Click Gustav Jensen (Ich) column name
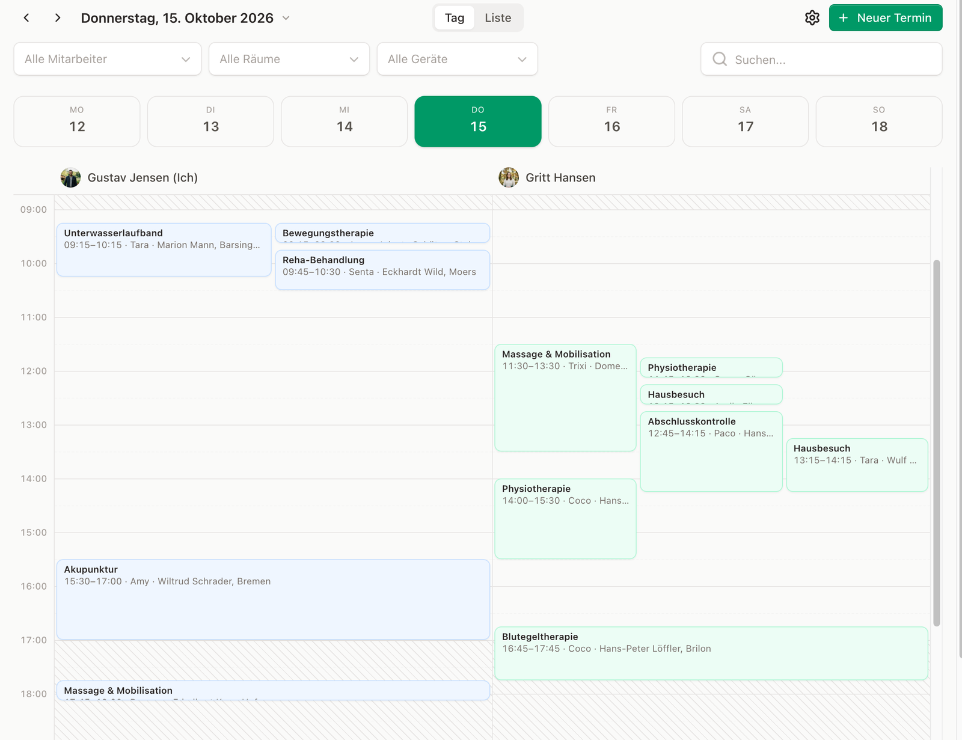 click(x=142, y=178)
